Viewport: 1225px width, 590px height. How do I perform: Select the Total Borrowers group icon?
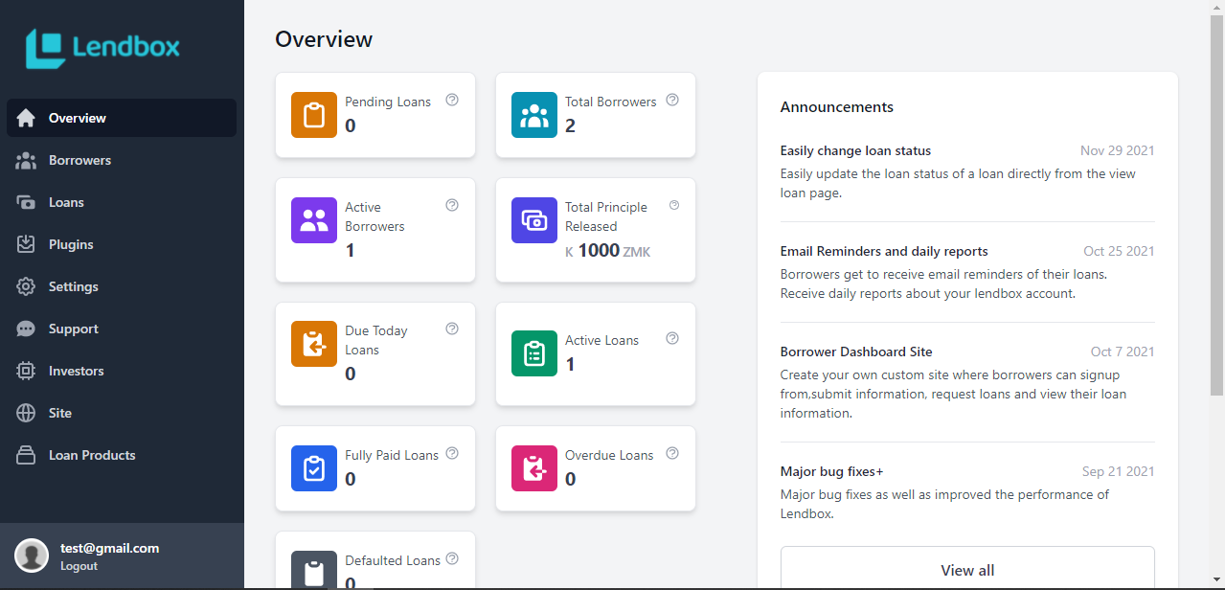tap(533, 114)
